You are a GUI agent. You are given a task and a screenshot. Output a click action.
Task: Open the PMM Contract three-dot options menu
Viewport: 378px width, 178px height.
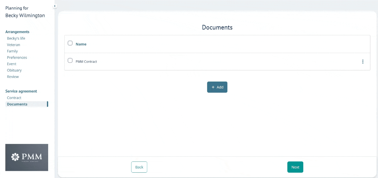[363, 62]
